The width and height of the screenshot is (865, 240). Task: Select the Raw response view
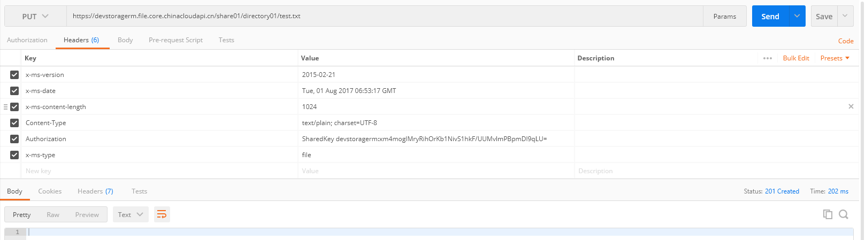[x=53, y=214]
